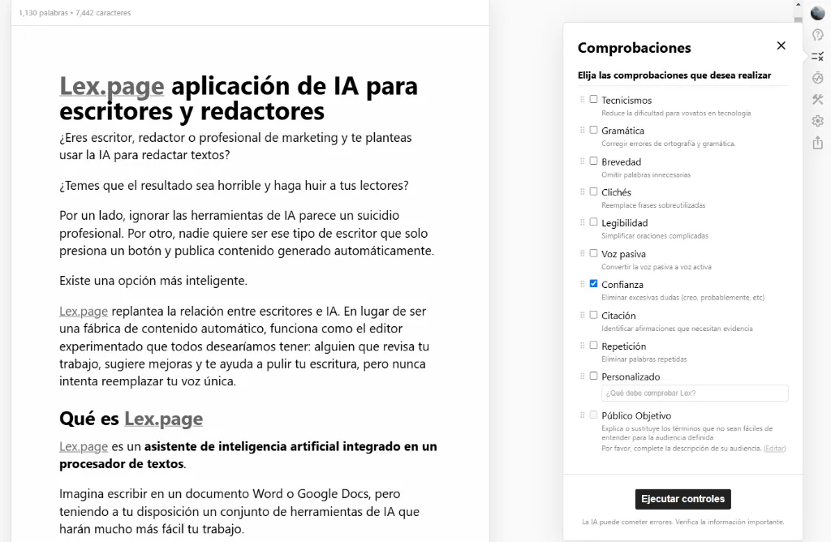
Task: Toggle the checks panel sidebar icon
Action: [x=818, y=56]
